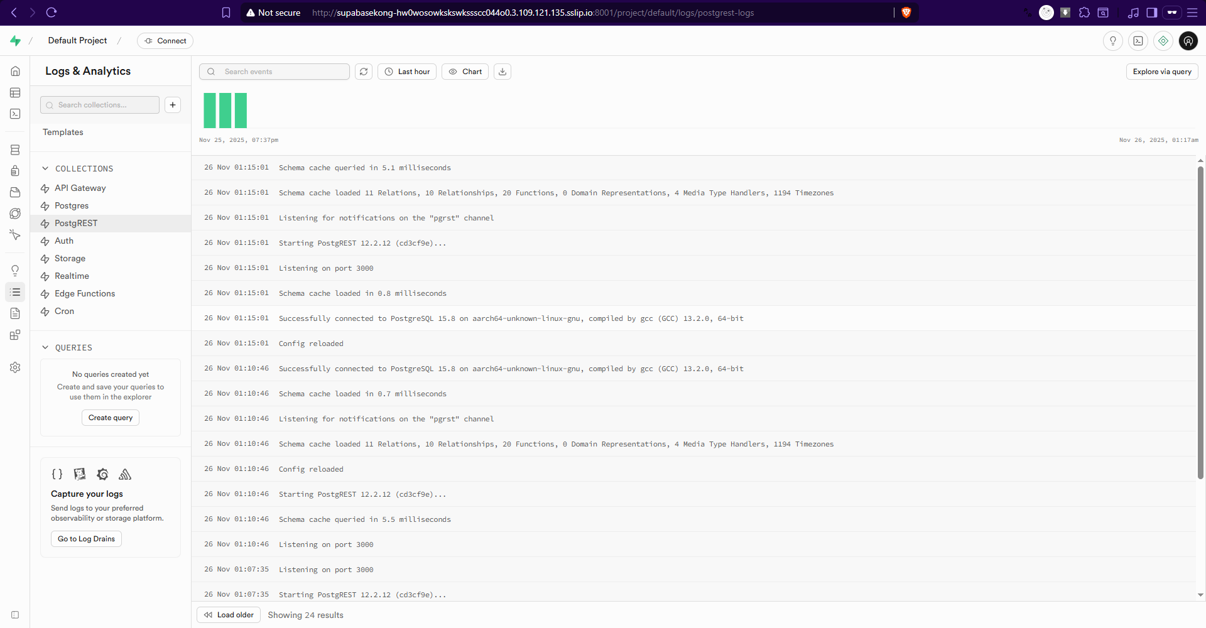Open the browser hamburger menu
1206x628 pixels.
[1192, 13]
